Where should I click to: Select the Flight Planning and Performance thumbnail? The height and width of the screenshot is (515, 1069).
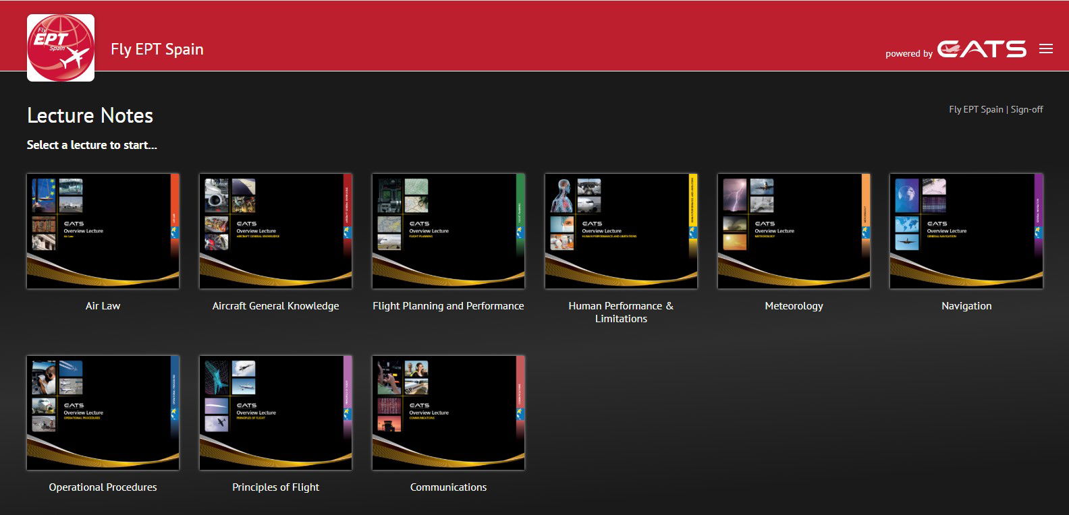click(448, 231)
